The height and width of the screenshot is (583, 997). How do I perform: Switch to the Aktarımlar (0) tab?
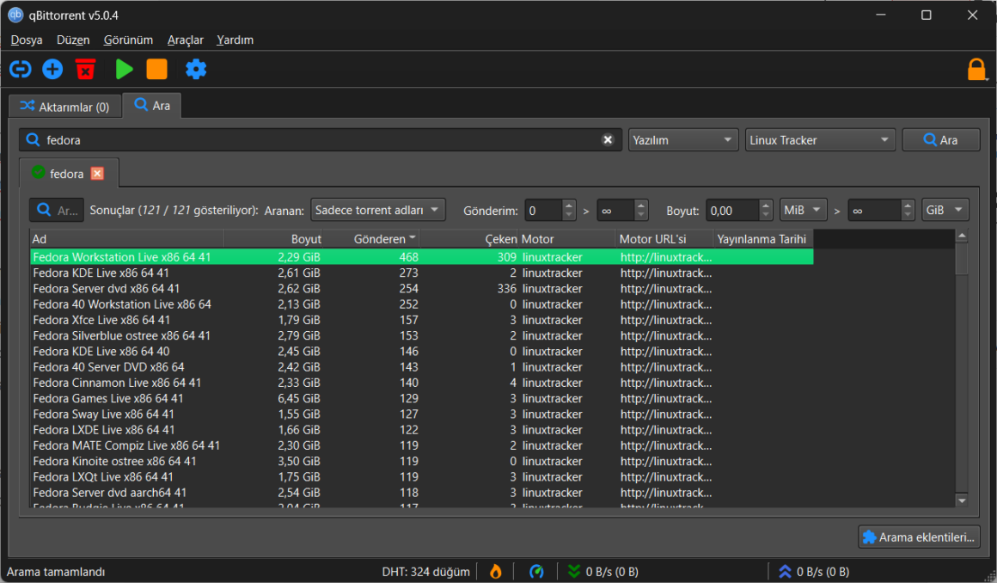click(x=64, y=107)
